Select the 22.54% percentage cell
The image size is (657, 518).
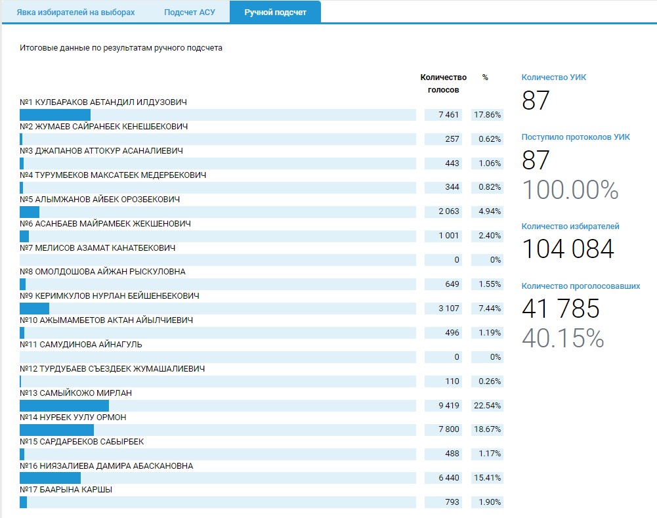pos(487,406)
